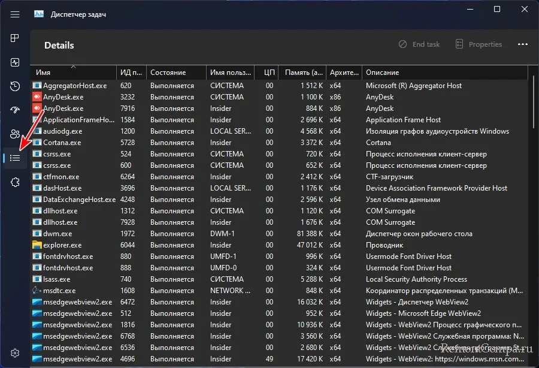Select the ApplicationFrameHo... process name
Image resolution: width=539 pixels, height=368 pixels.
pyautogui.click(x=78, y=120)
